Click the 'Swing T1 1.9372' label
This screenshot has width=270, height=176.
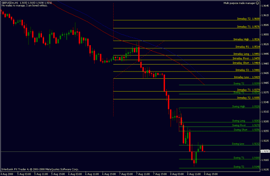coord(247,93)
